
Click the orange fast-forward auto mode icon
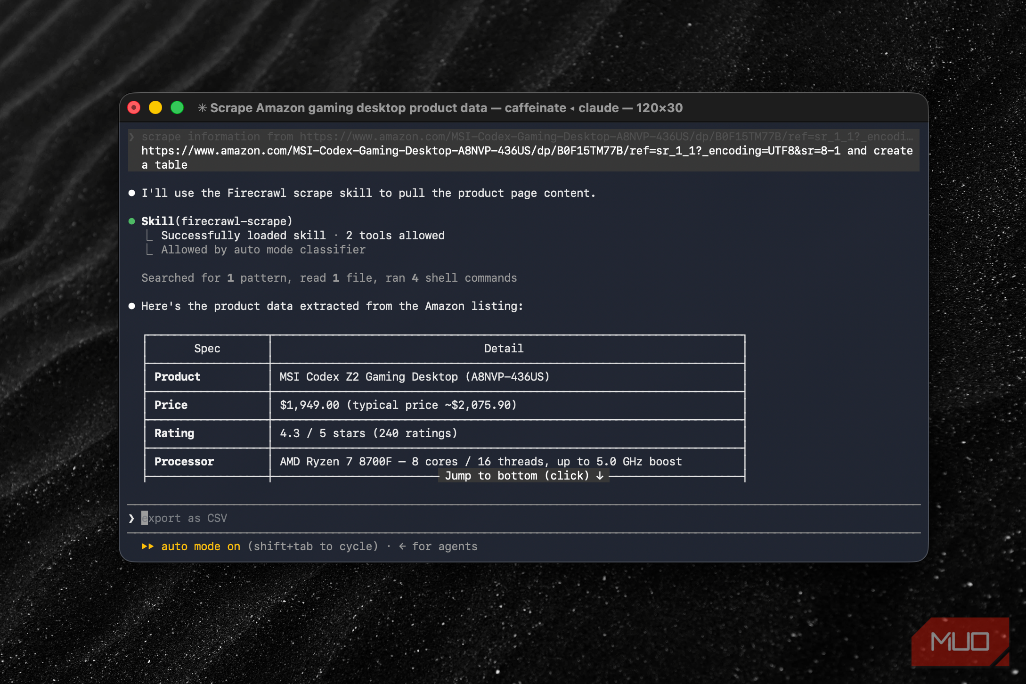pyautogui.click(x=147, y=546)
